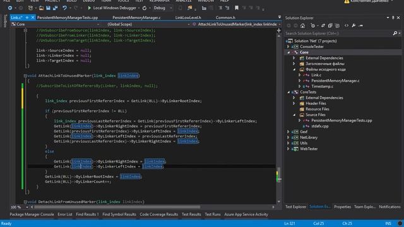Open the Package Manager Console tab
Viewport: 404px width, 227px height.
[32, 214]
